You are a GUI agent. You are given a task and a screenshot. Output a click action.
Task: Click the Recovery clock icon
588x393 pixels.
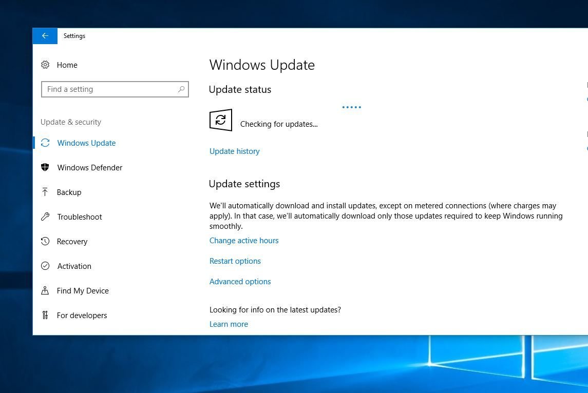coord(45,241)
